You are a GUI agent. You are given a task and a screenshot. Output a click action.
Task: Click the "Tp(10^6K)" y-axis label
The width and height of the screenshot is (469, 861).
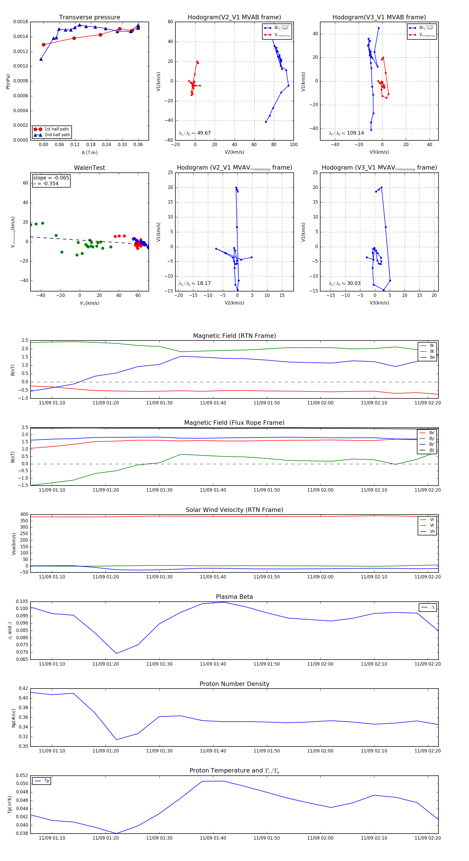point(10,805)
